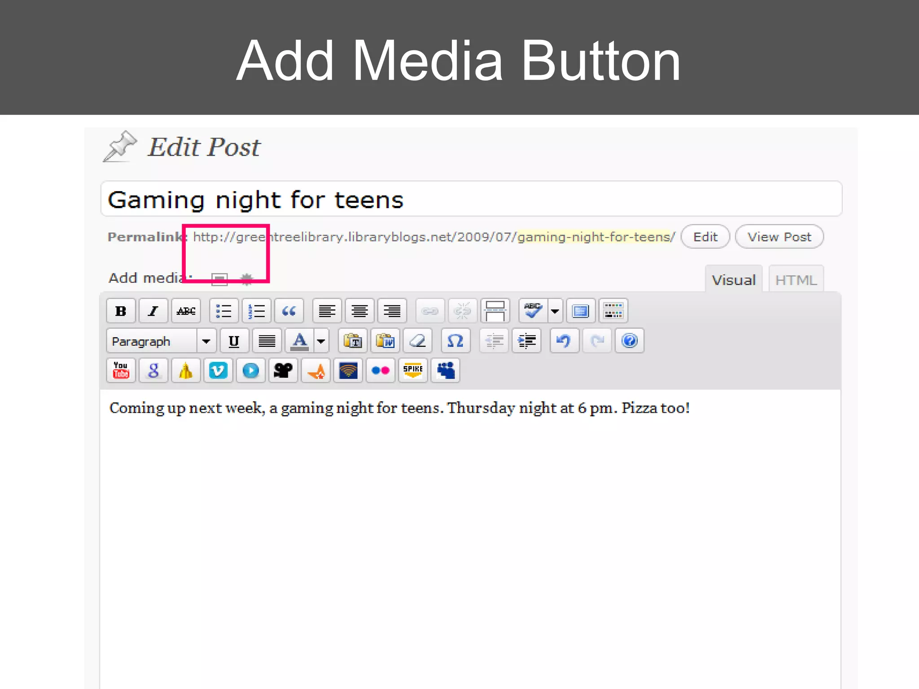Toggle bold formatting

click(x=121, y=311)
